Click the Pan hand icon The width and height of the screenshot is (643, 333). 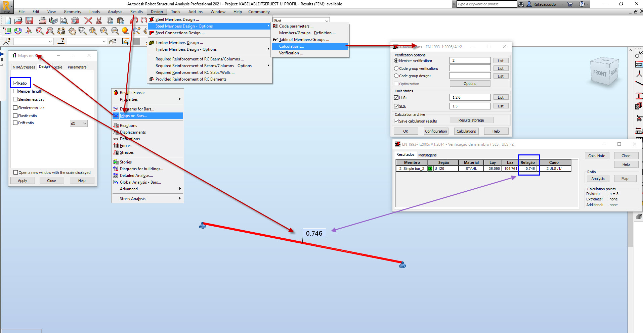(72, 31)
